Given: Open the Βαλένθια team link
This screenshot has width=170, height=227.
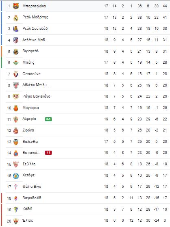Looking at the screenshot, I should (30, 141).
